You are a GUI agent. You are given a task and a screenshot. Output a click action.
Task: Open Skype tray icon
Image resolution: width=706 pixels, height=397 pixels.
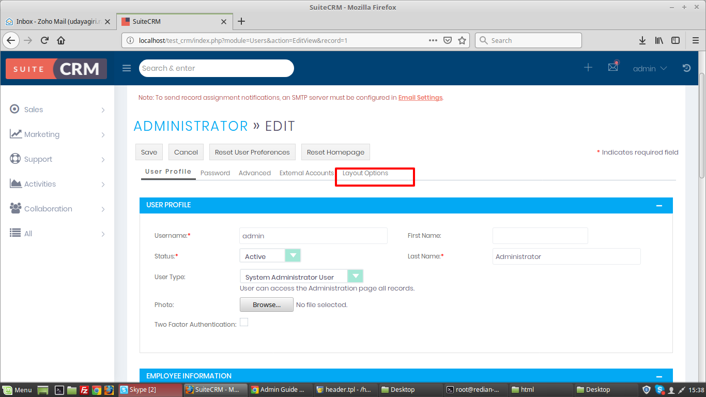659,390
